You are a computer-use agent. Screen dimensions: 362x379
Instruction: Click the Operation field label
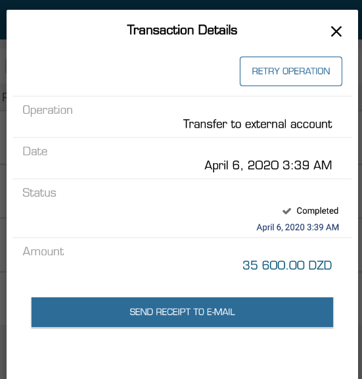tap(47, 110)
